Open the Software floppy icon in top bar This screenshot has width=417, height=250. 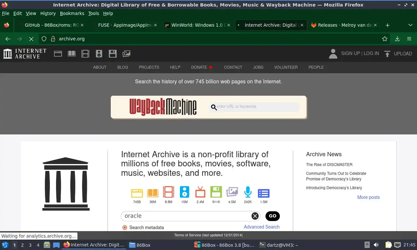113,54
